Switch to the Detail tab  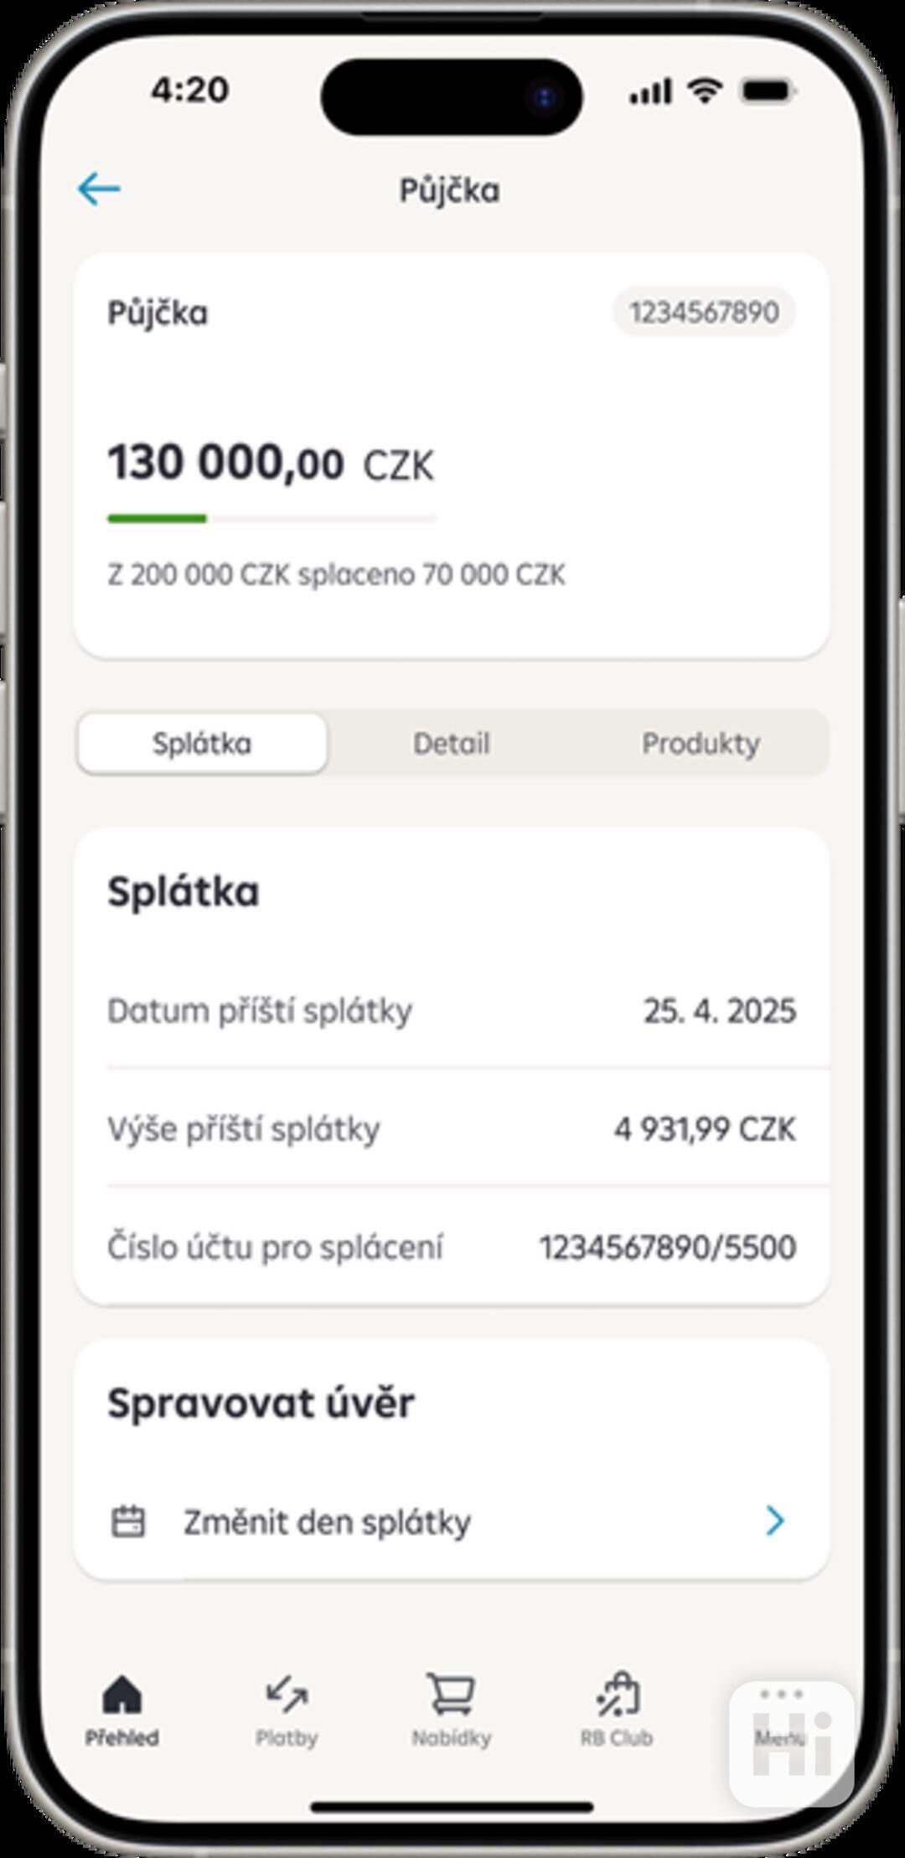point(452,744)
